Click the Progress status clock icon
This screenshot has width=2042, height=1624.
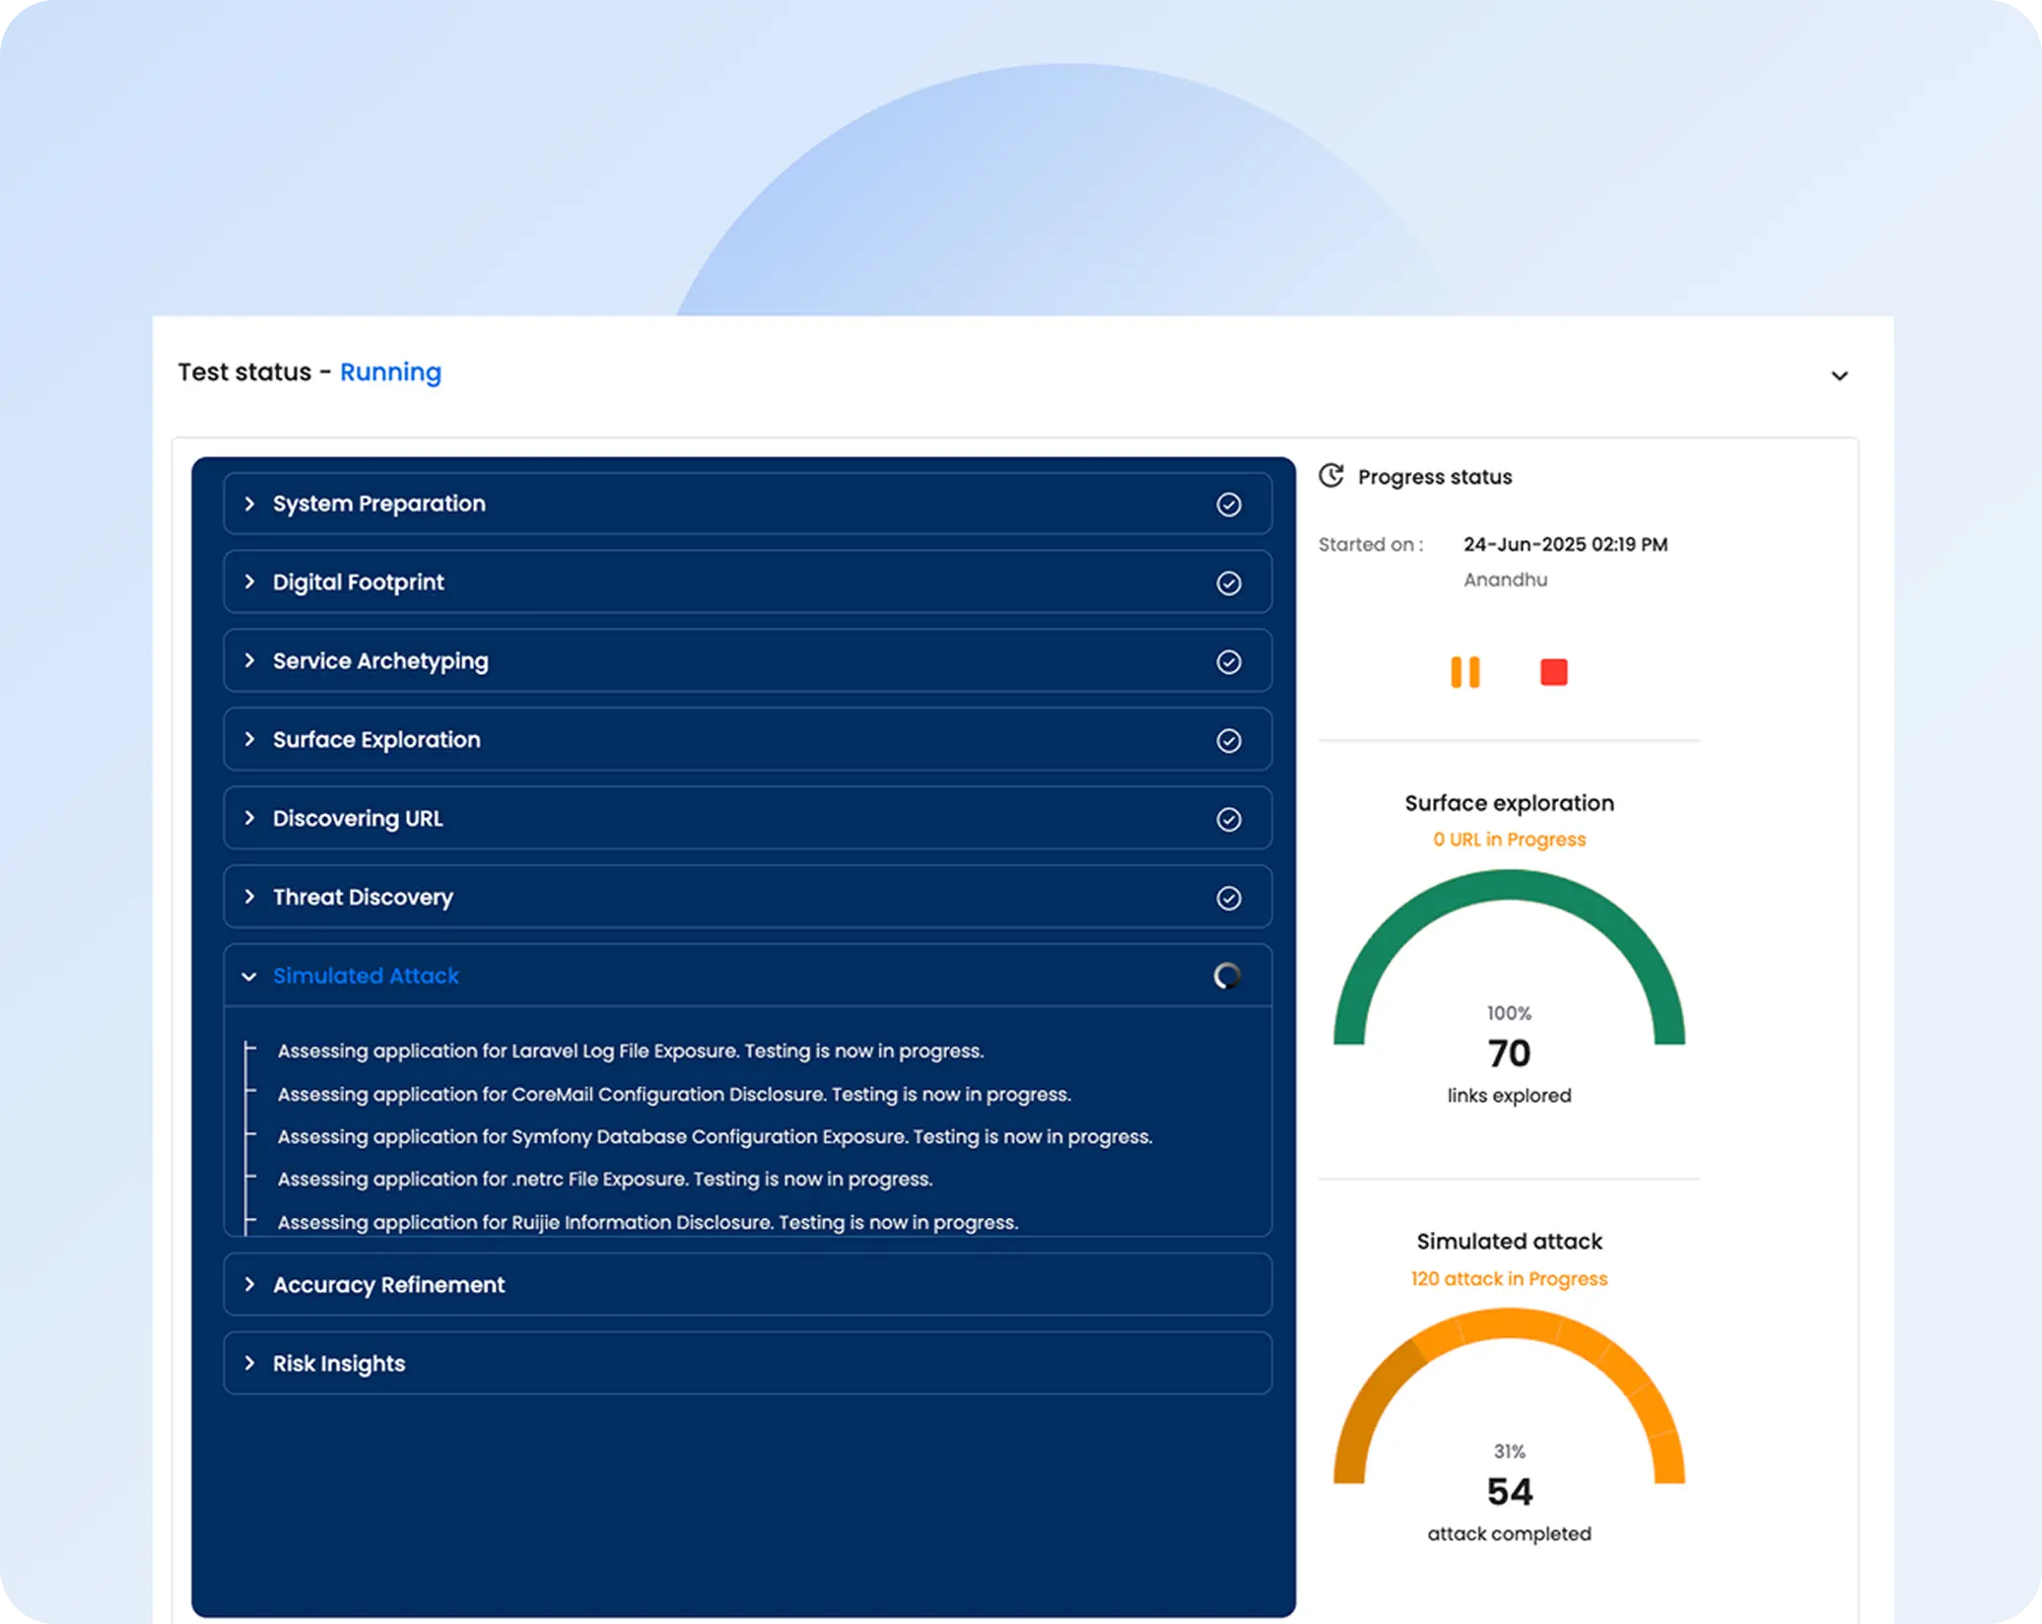tap(1331, 476)
